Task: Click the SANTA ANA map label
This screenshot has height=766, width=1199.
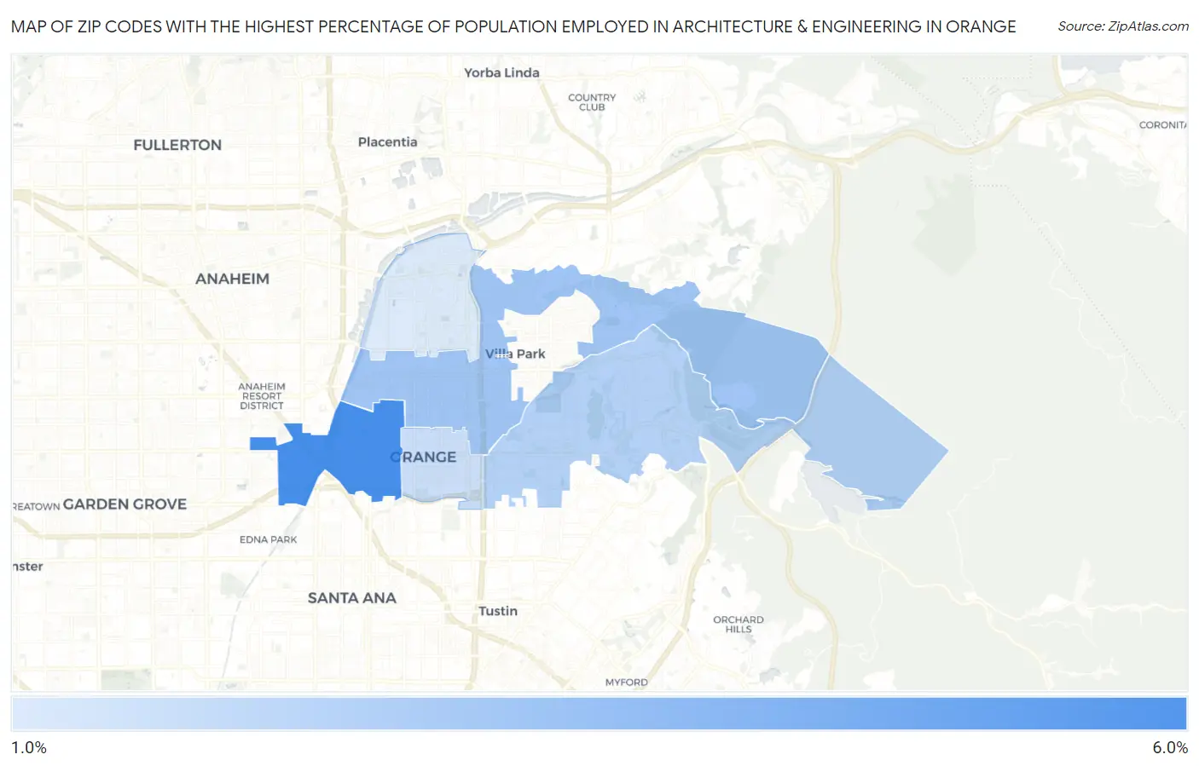Action: (x=352, y=598)
